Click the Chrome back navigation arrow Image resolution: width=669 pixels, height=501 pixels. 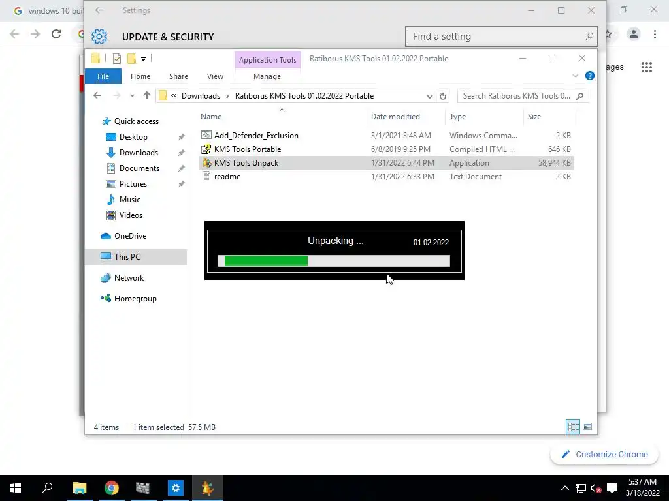point(14,34)
